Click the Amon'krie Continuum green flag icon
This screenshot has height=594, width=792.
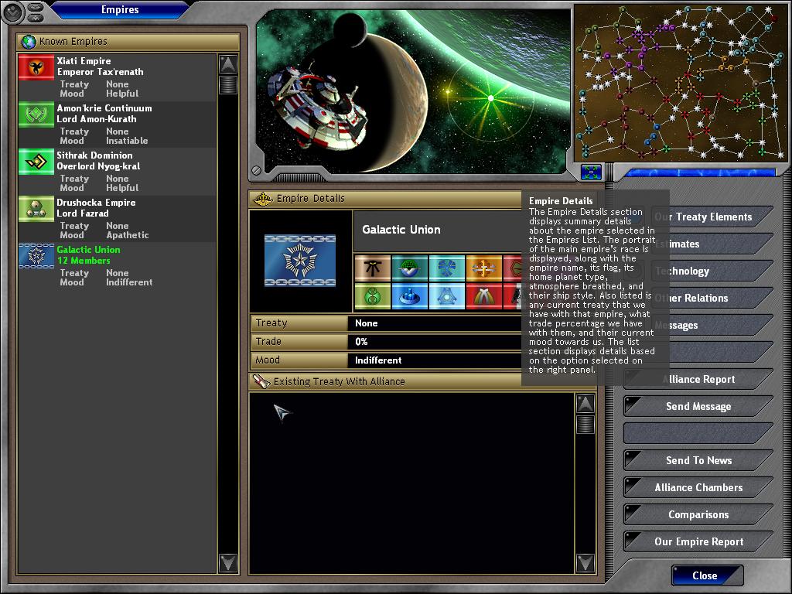36,115
